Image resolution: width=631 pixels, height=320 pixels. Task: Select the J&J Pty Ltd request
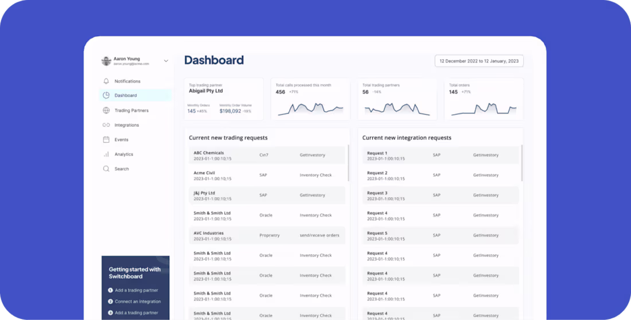[267, 195]
